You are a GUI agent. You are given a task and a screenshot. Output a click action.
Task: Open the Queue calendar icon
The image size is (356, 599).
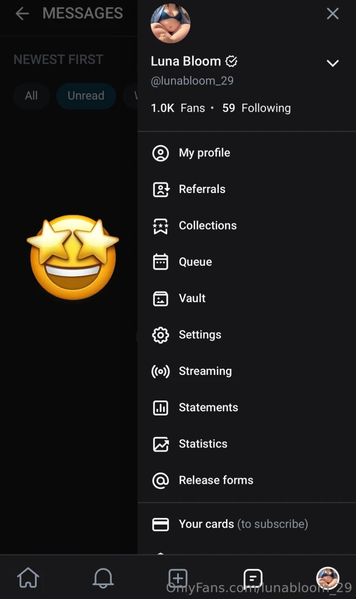click(161, 262)
